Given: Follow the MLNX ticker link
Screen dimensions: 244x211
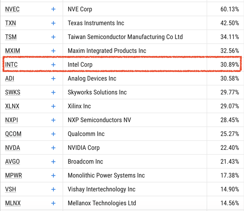Looking at the screenshot, I should 13,203.
